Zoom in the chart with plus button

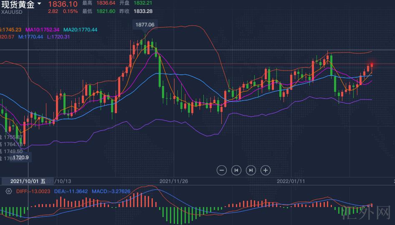tap(266, 170)
